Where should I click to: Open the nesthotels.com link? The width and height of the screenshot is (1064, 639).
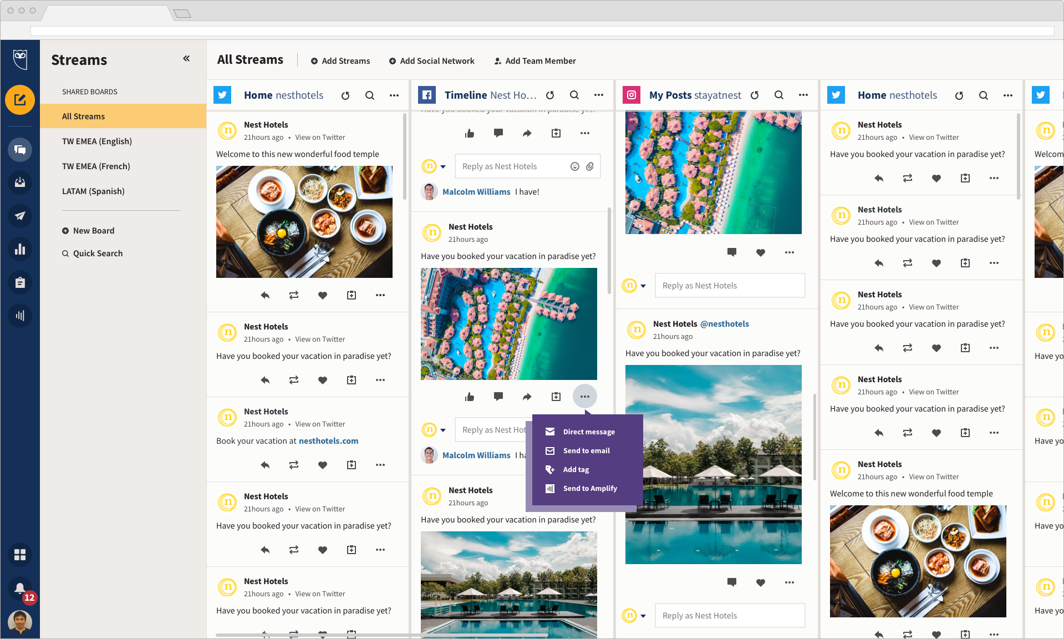[x=328, y=441]
